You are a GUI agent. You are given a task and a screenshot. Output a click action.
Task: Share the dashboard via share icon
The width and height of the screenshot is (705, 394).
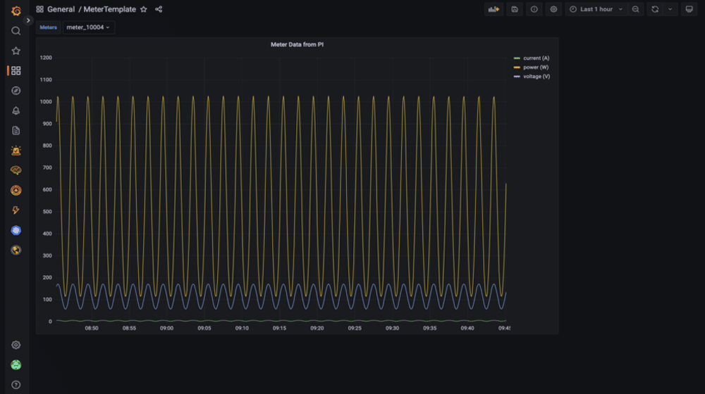pyautogui.click(x=159, y=9)
